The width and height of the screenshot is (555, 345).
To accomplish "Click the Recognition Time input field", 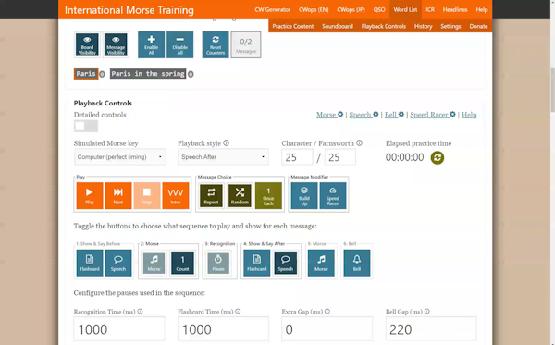I will 119,329.
